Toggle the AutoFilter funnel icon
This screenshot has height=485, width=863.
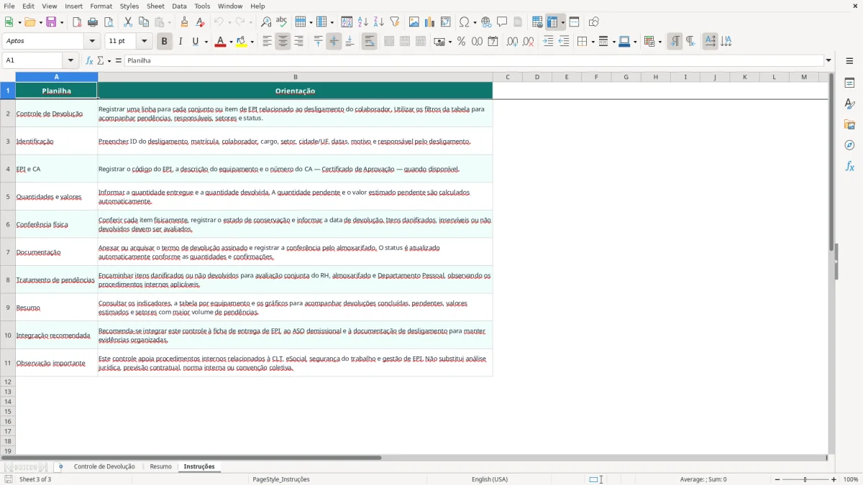pos(395,22)
